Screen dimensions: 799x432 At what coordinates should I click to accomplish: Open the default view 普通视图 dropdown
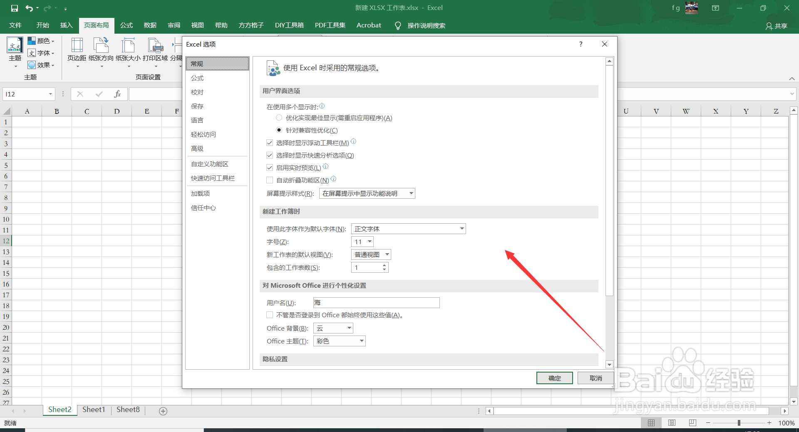coord(371,254)
